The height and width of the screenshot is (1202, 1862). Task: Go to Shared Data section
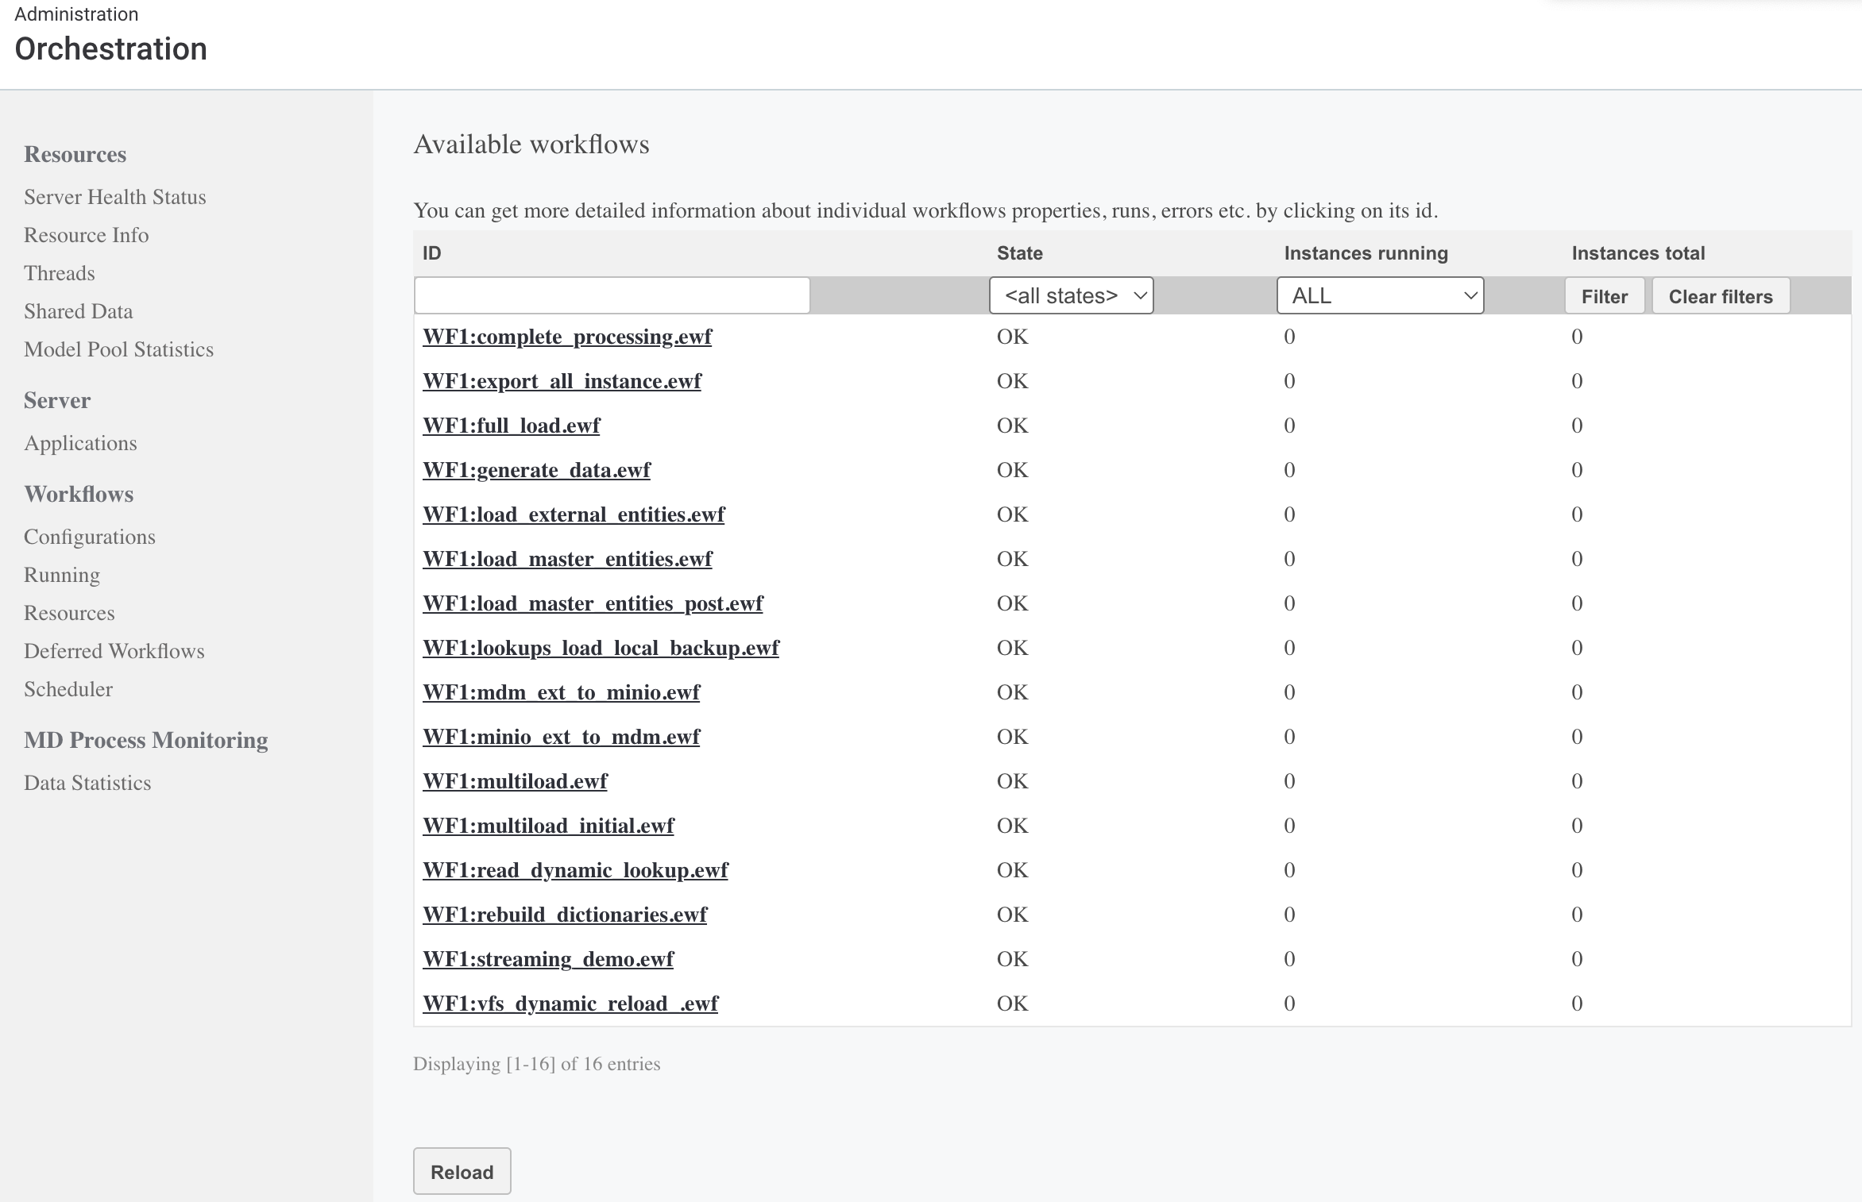point(78,310)
